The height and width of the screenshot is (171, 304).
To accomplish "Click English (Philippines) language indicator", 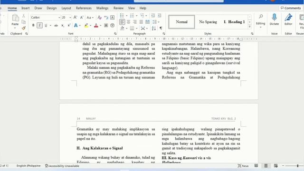I will click(x=28, y=166).
